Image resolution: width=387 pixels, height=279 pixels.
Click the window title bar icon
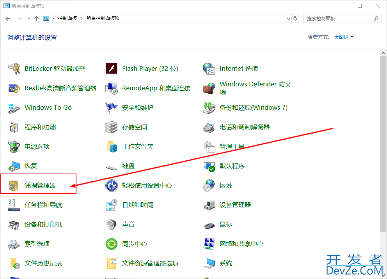click(x=6, y=6)
